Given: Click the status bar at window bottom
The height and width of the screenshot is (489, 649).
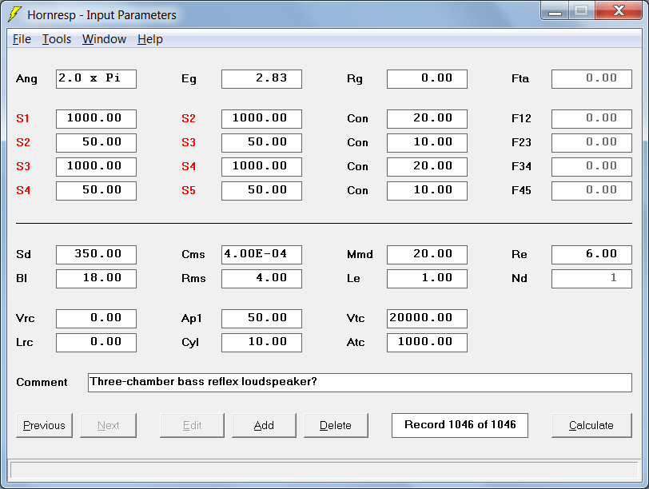Looking at the screenshot, I should (324, 471).
